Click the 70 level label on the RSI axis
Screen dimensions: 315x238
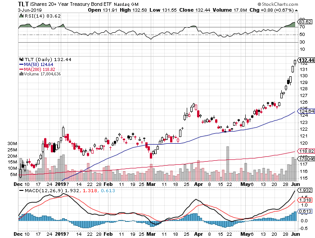click(x=302, y=27)
